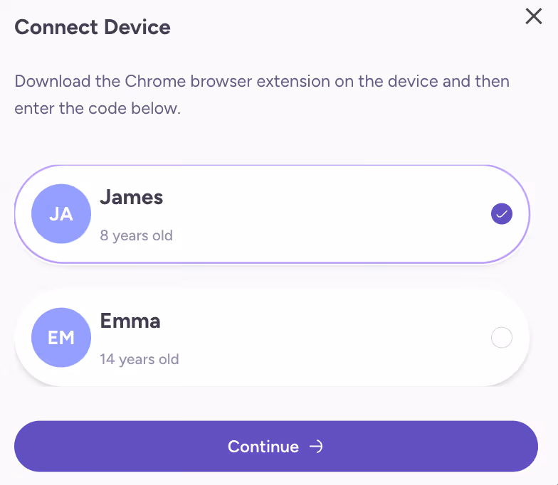Viewport: 558px width, 485px height.
Task: Close the Connect Device dialog
Action: (x=534, y=16)
